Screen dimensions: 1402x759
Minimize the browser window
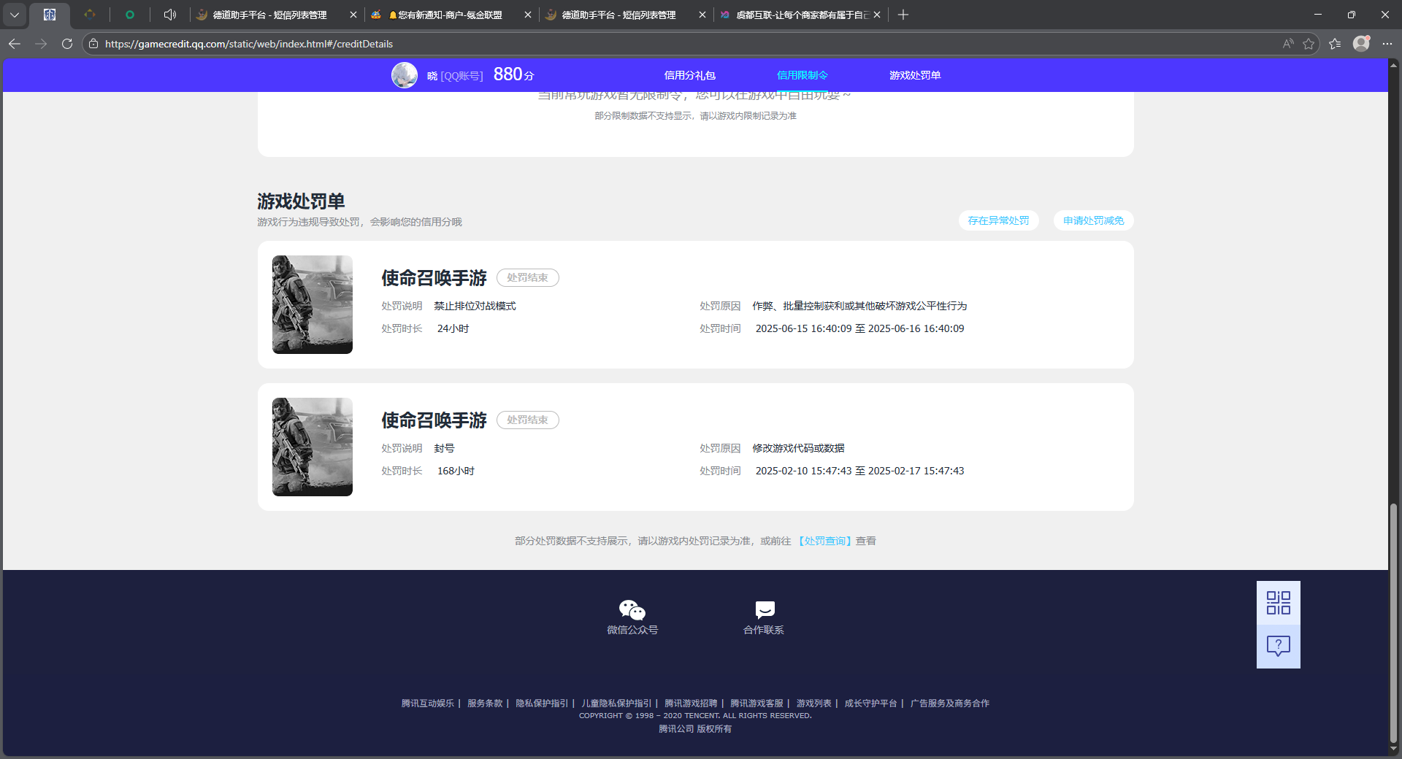coord(1318,15)
